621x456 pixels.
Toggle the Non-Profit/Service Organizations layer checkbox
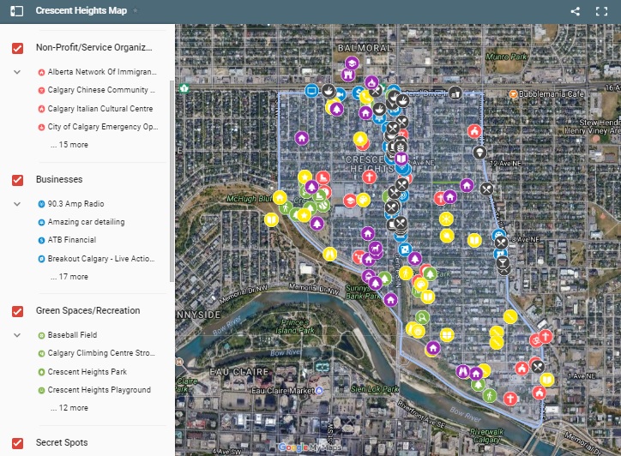pyautogui.click(x=17, y=48)
